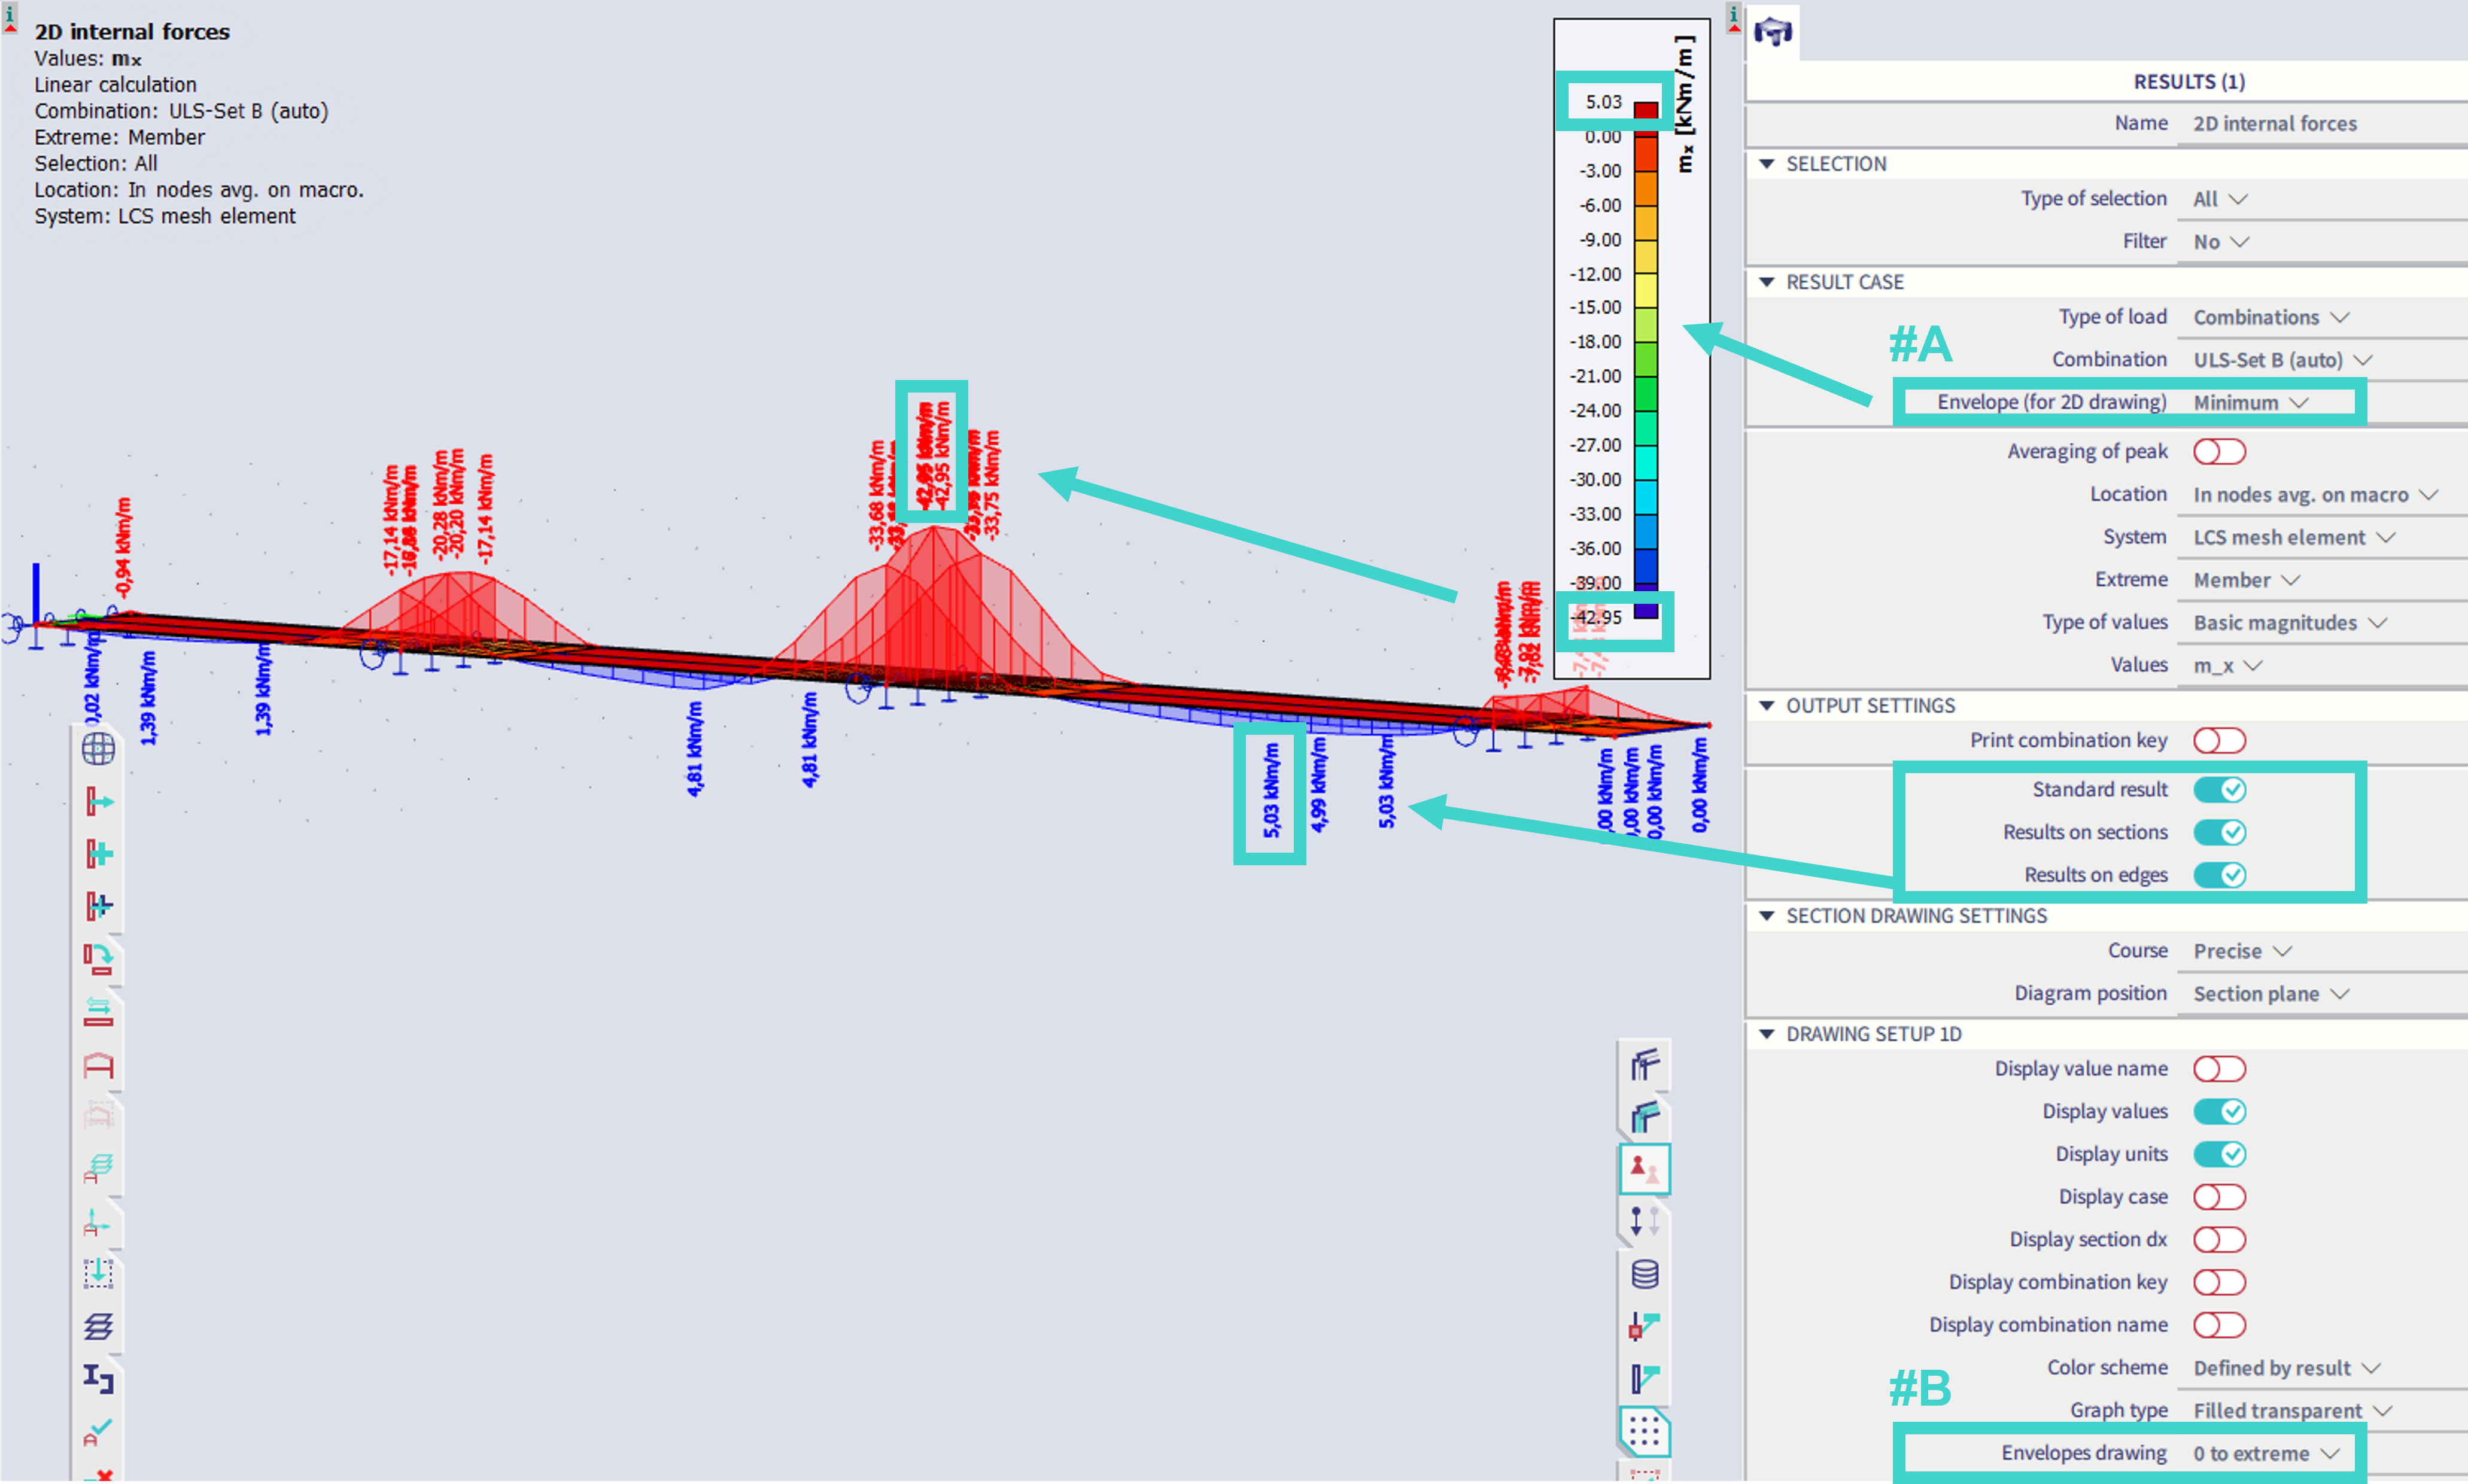This screenshot has width=2468, height=1484.
Task: Click the outlined frame structure icon
Action: coord(1645,1064)
